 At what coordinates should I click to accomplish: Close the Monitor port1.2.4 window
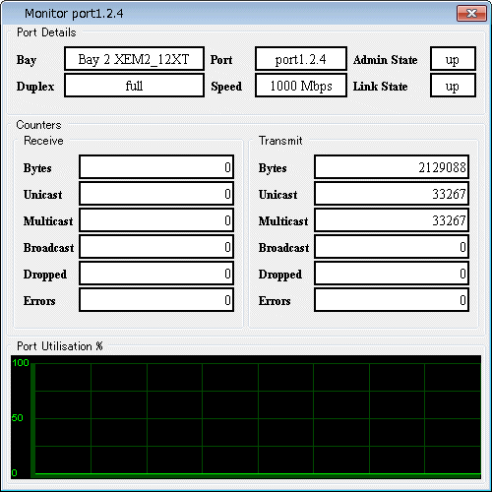click(471, 13)
